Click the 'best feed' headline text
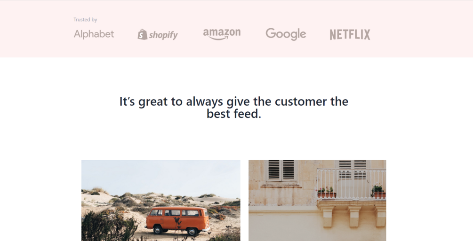Screen dimensions: 473x241 pos(234,114)
